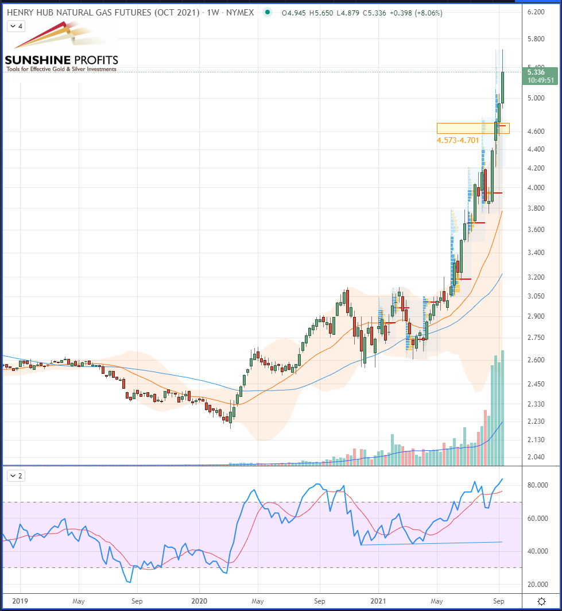The width and height of the screenshot is (562, 611).
Task: Click the 2019 label on time axis
Action: [20, 601]
